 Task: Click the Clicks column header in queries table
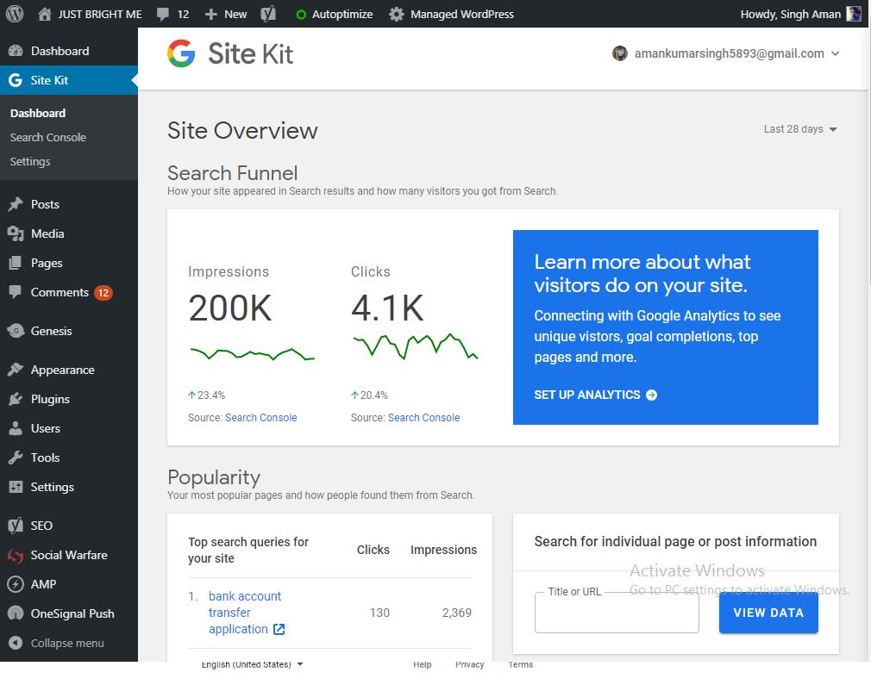coord(373,550)
